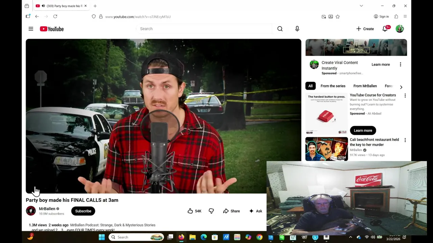
Task: Open the hardest button to press thumbnail
Action: pos(326,114)
